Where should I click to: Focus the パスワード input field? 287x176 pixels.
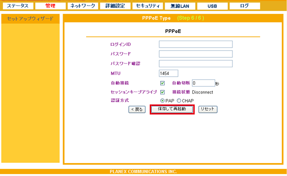click(x=196, y=54)
